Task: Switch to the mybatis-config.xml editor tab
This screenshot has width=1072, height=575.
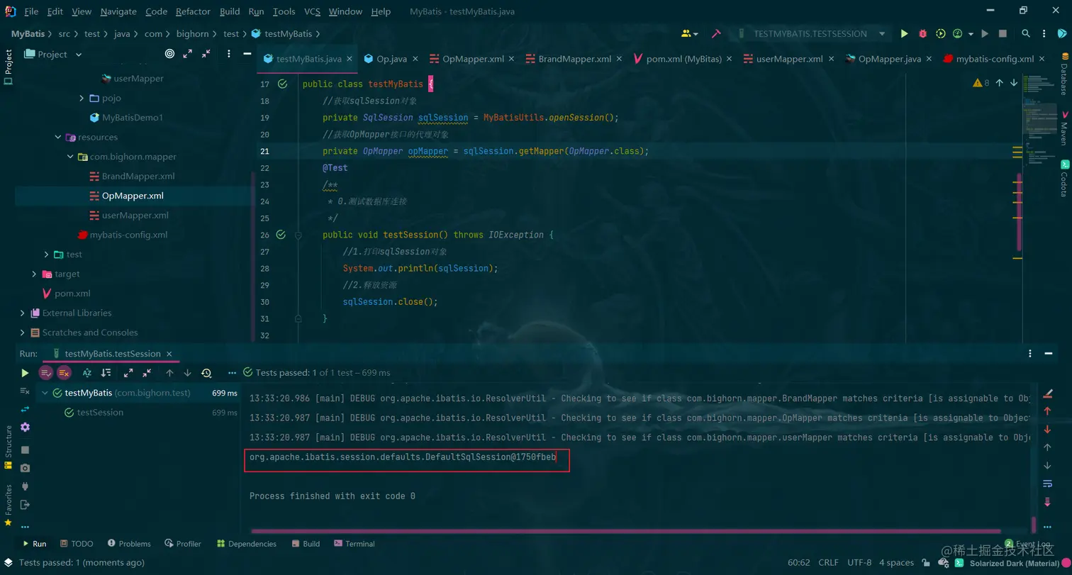Action: tap(994, 59)
